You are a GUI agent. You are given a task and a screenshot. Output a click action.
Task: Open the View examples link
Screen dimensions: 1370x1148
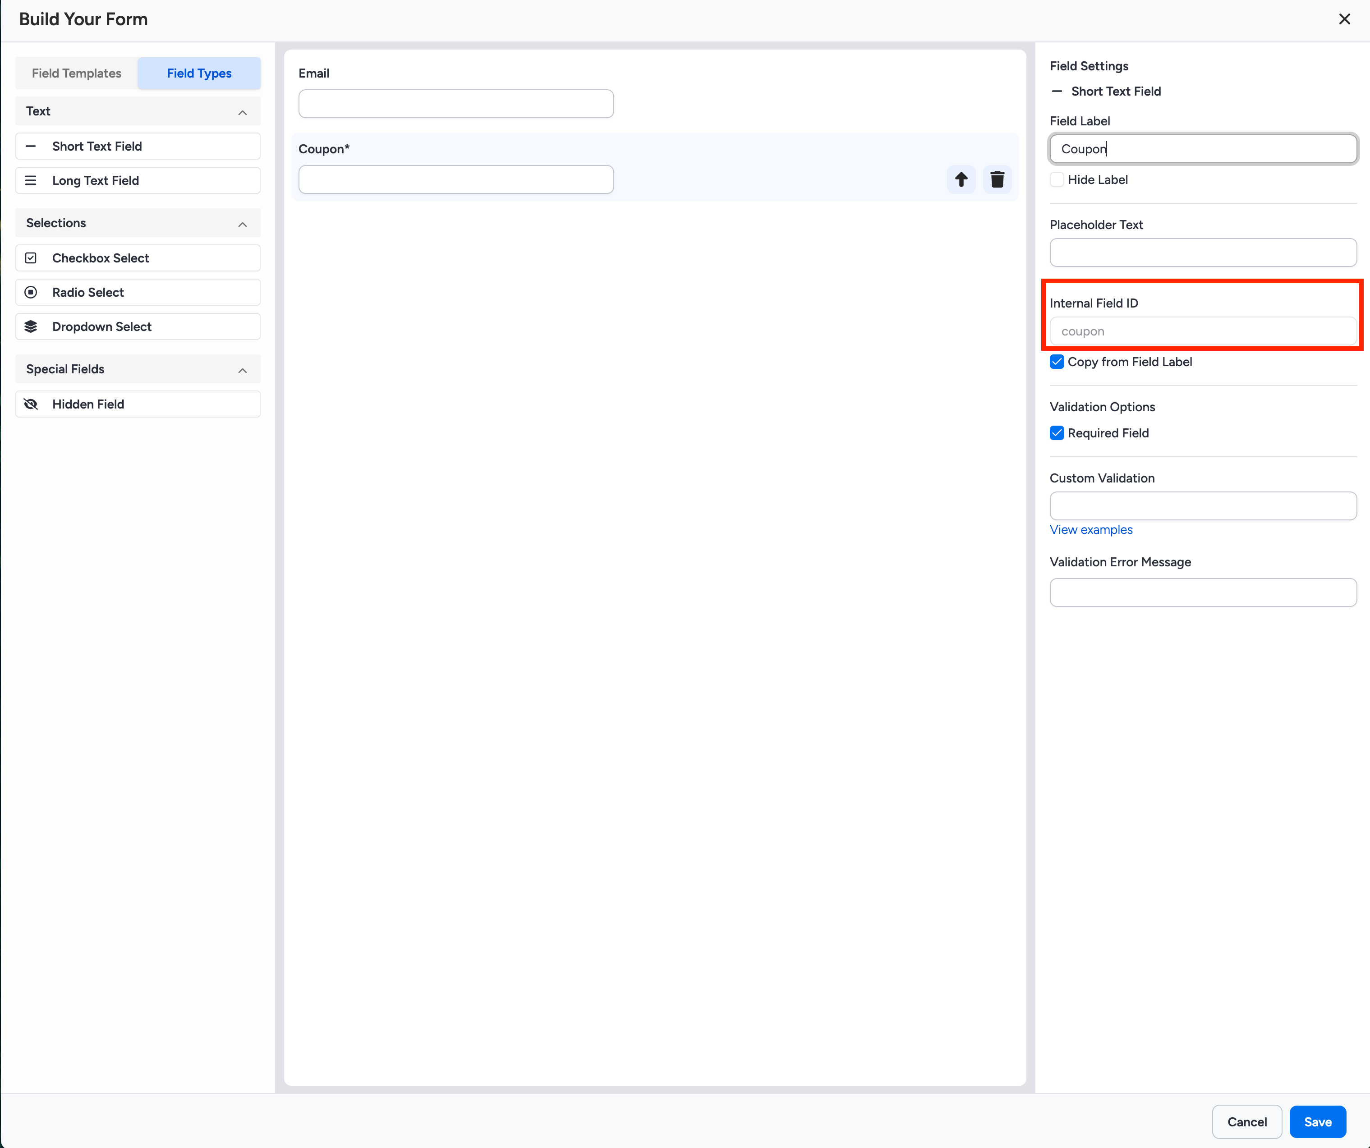1091,530
